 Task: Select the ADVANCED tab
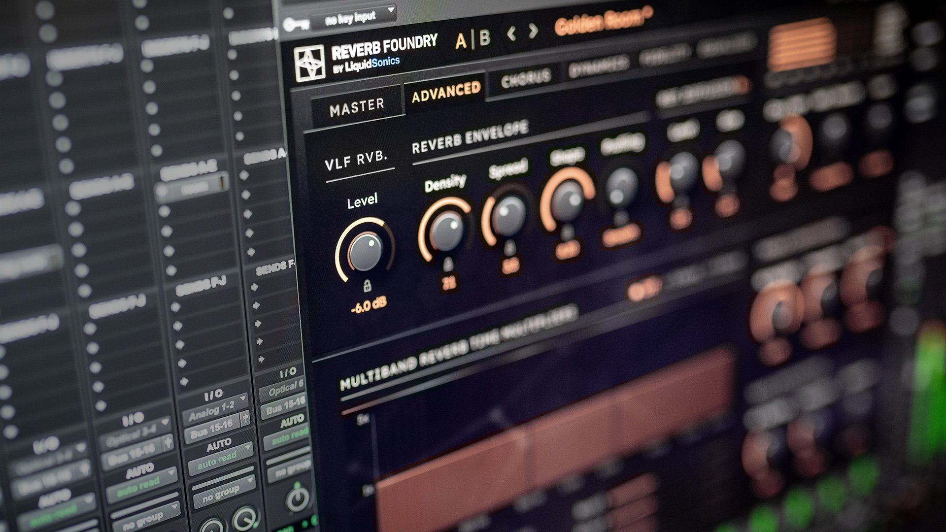tap(446, 92)
